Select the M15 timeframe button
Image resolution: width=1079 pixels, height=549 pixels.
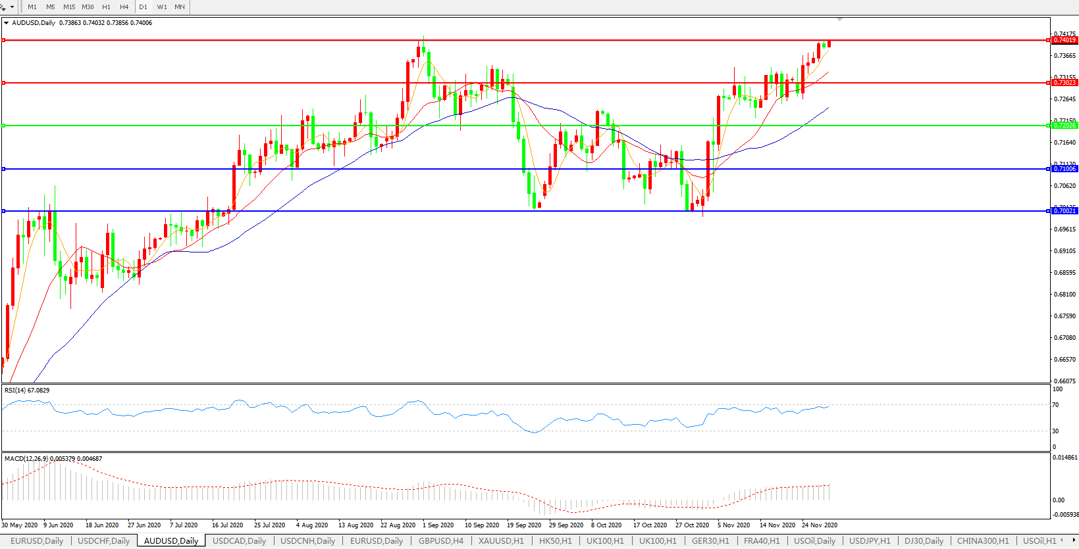coord(69,7)
